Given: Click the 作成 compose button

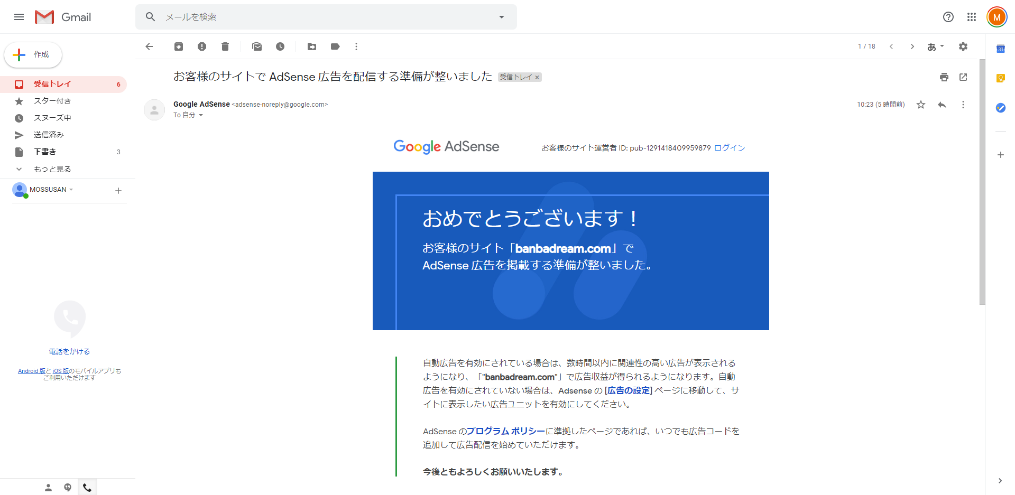Looking at the screenshot, I should 33,54.
